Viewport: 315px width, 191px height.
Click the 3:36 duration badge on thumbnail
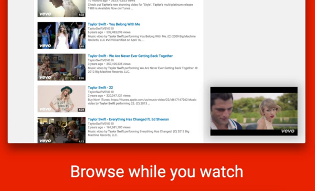(81, 78)
